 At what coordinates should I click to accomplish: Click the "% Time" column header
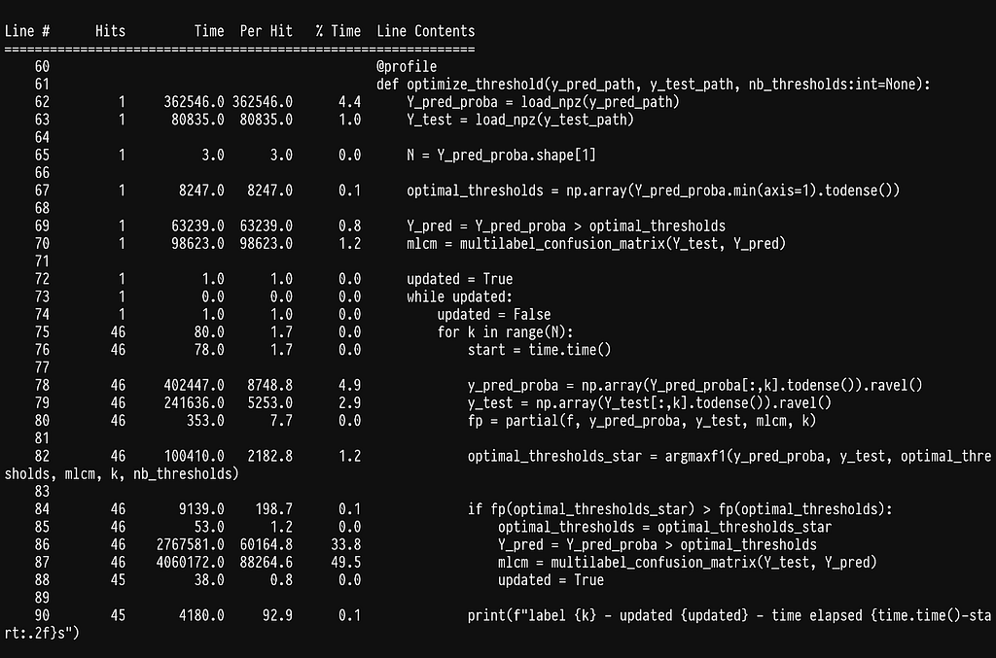click(338, 31)
